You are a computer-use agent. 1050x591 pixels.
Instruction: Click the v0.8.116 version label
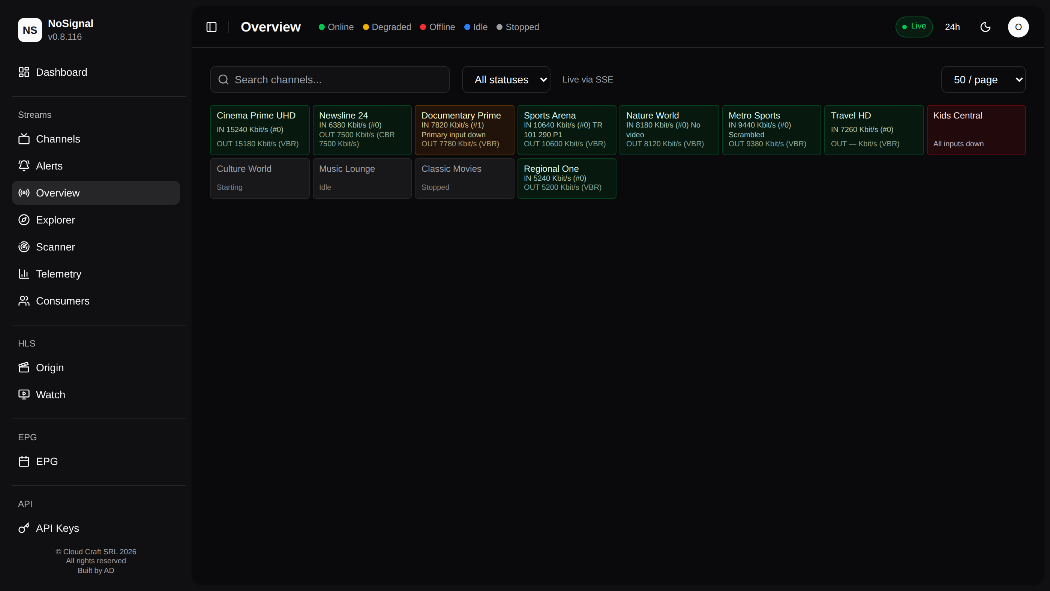(x=65, y=37)
